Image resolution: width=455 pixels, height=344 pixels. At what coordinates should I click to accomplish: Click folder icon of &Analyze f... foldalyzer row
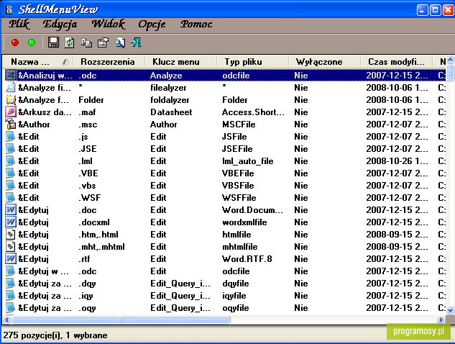tap(11, 99)
